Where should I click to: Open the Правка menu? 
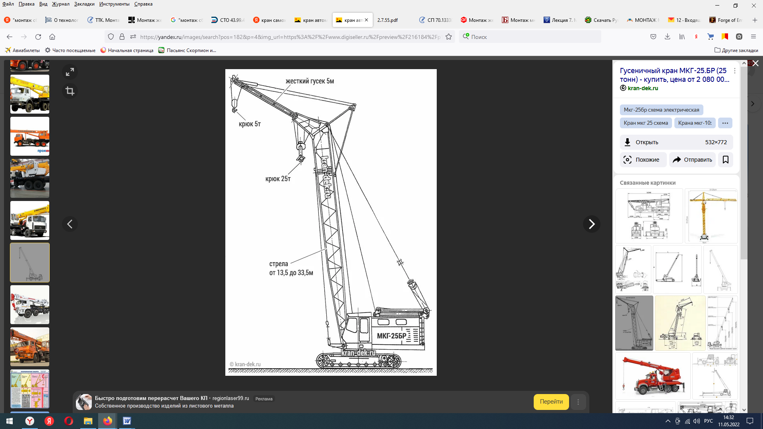click(x=26, y=4)
